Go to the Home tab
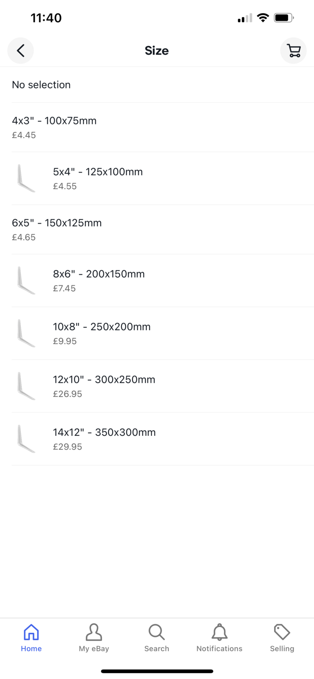314x679 pixels. click(x=31, y=637)
